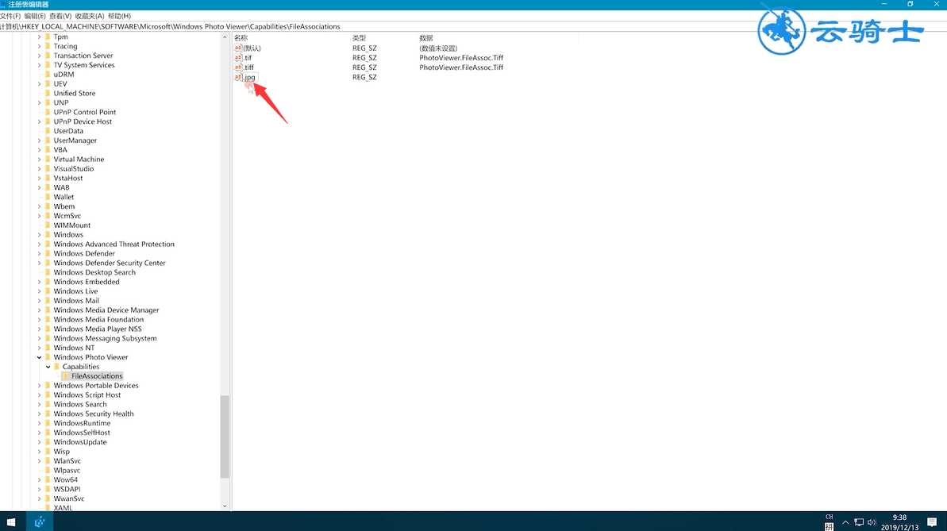This screenshot has width=947, height=531.
Task: Expand the Windows Search key
Action: coord(39,405)
